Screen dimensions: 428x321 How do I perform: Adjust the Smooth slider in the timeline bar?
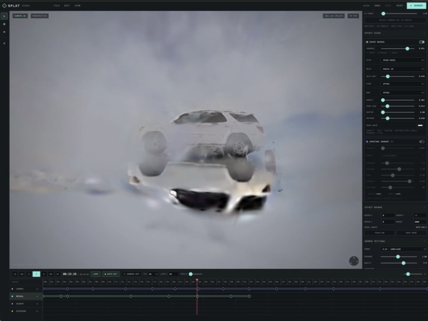(x=191, y=274)
